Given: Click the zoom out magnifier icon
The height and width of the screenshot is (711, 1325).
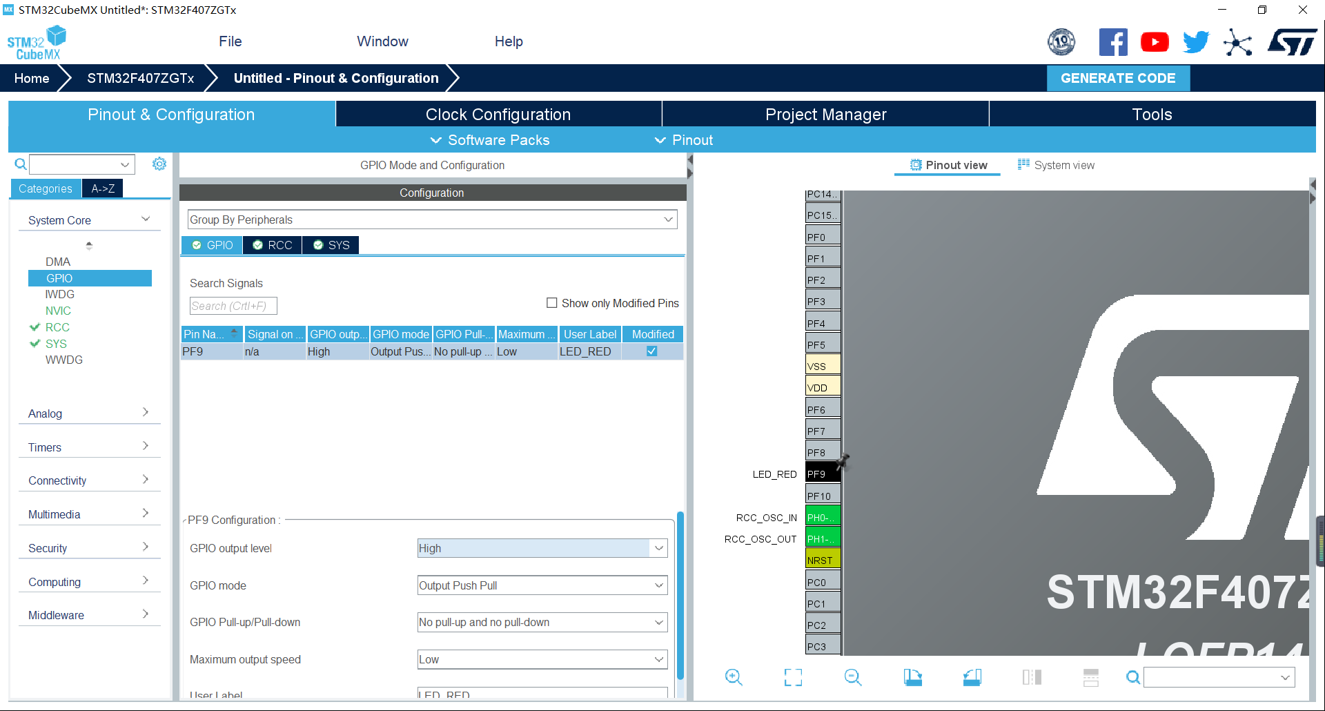Looking at the screenshot, I should 853,677.
